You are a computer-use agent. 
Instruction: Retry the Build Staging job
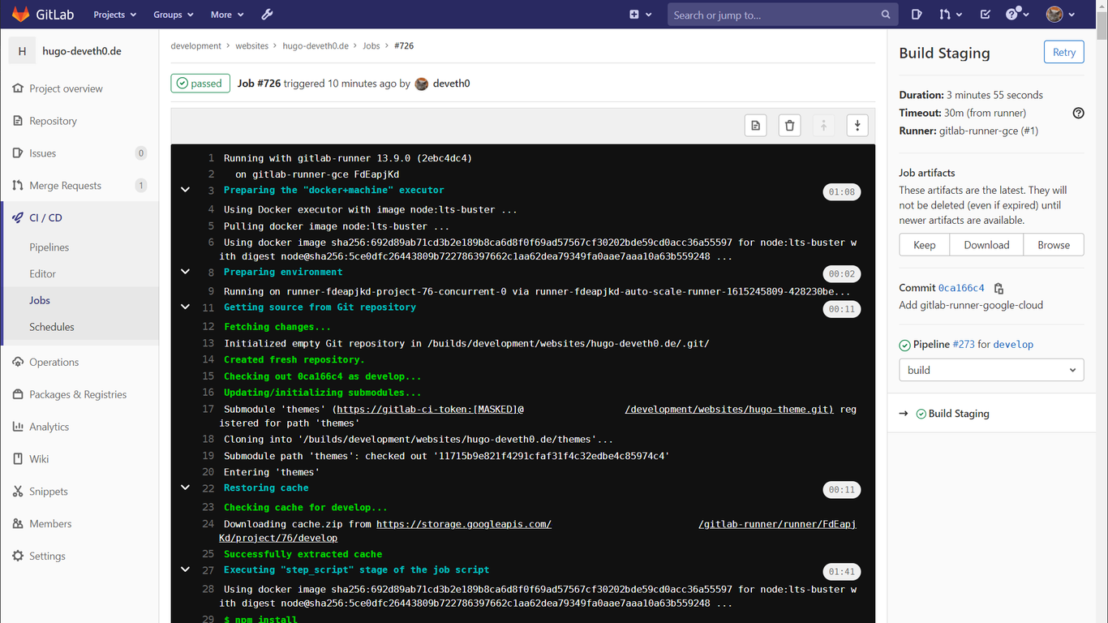tap(1063, 51)
